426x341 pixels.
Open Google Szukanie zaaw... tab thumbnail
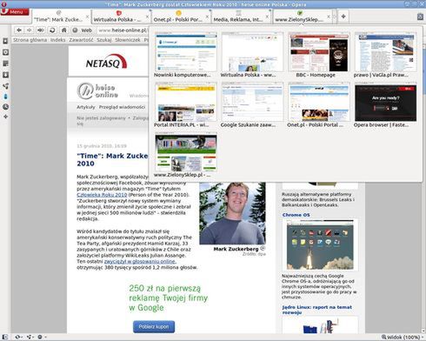pos(252,104)
